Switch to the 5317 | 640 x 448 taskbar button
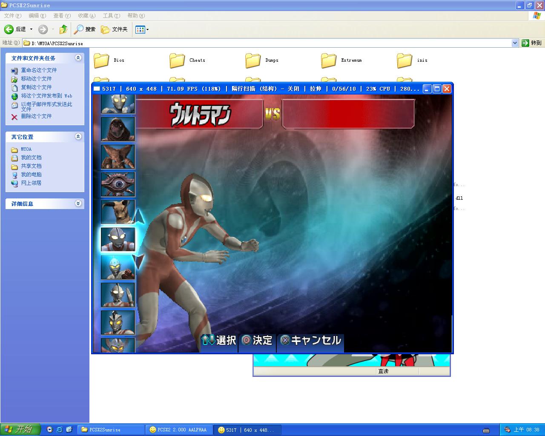Image resolution: width=545 pixels, height=436 pixels. point(247,430)
